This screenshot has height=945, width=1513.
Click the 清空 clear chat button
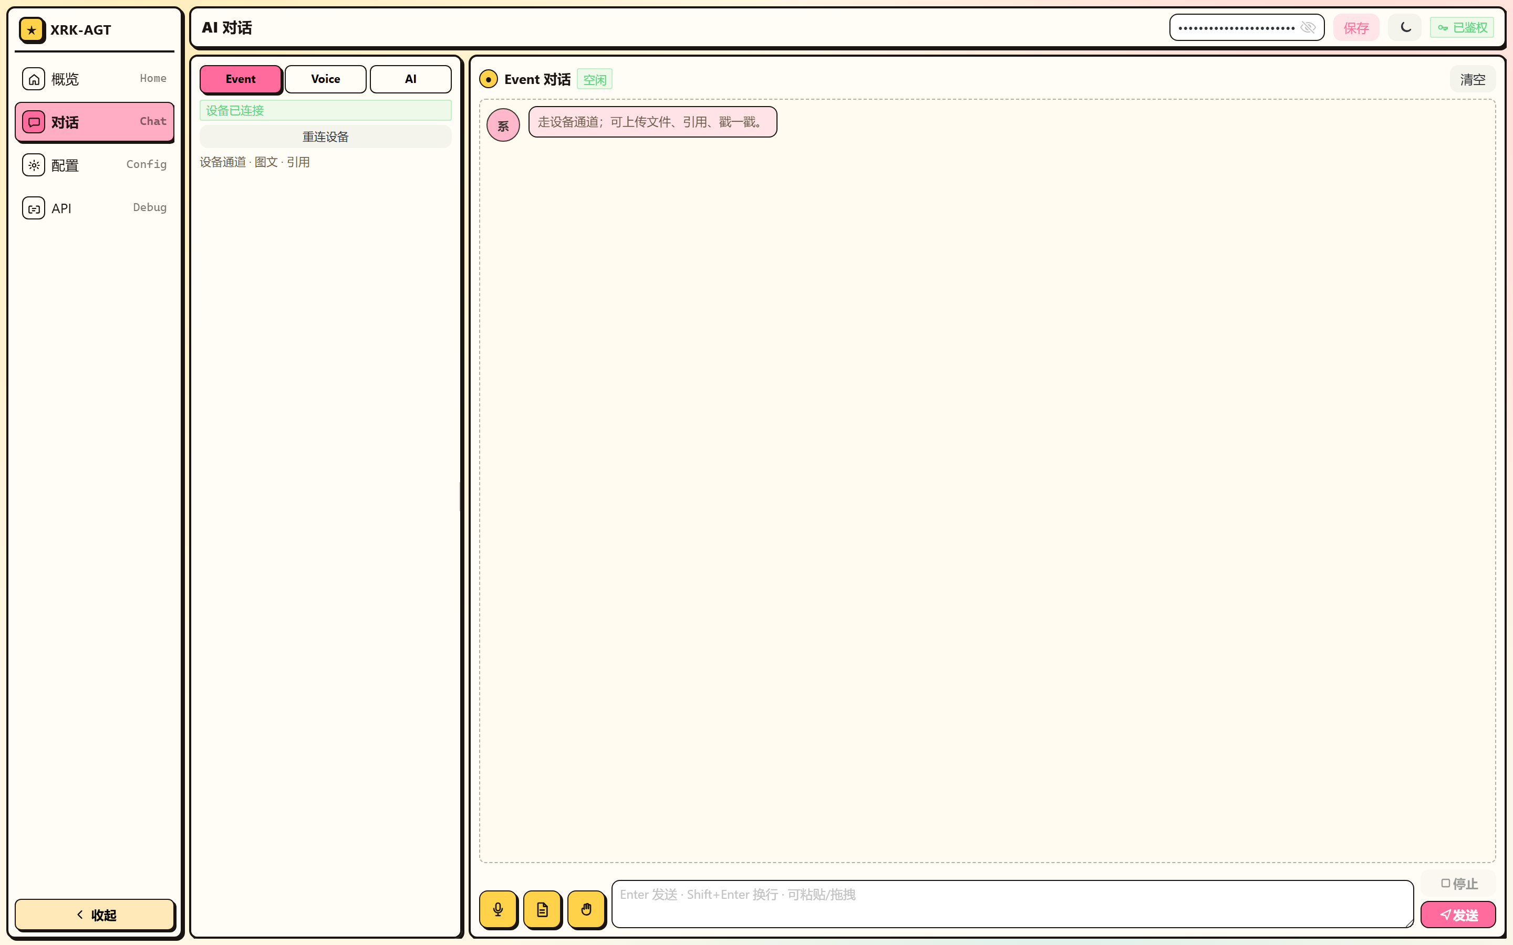pyautogui.click(x=1473, y=79)
